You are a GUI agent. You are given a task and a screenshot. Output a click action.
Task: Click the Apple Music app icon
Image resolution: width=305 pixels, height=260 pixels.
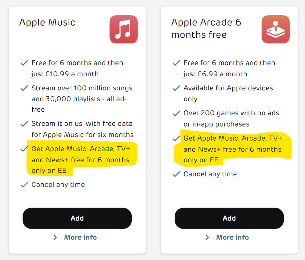point(124,29)
